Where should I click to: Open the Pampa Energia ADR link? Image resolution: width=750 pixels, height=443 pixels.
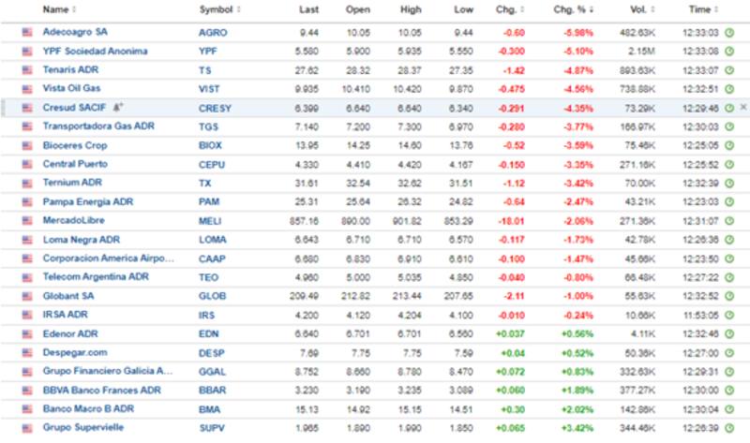(88, 201)
